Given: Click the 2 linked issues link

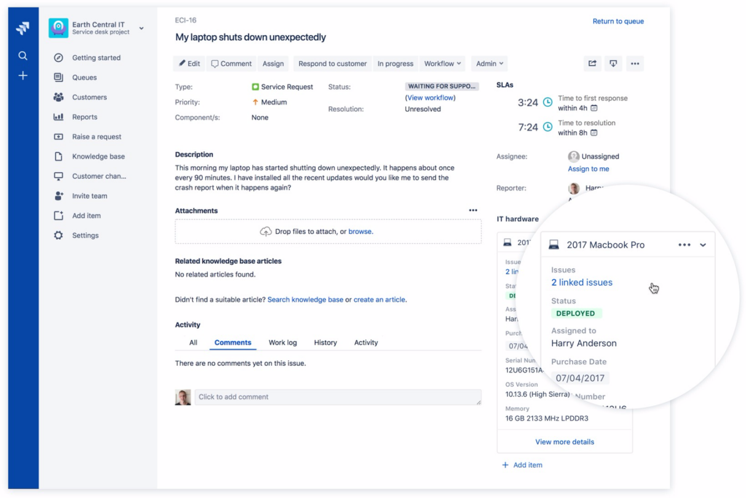Looking at the screenshot, I should tap(582, 282).
